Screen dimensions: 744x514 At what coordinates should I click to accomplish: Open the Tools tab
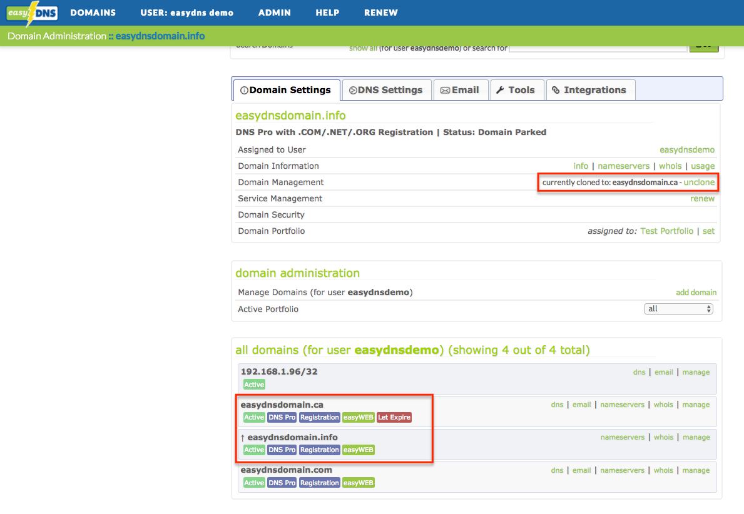click(x=516, y=90)
